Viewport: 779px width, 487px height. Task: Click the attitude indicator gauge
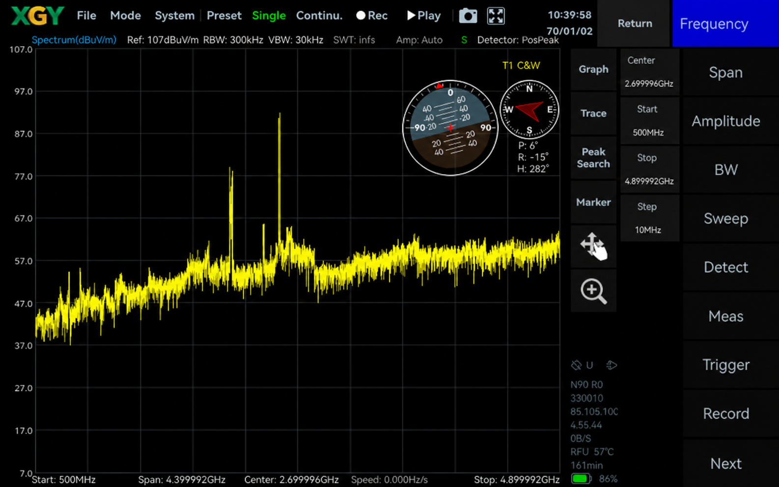pyautogui.click(x=450, y=128)
